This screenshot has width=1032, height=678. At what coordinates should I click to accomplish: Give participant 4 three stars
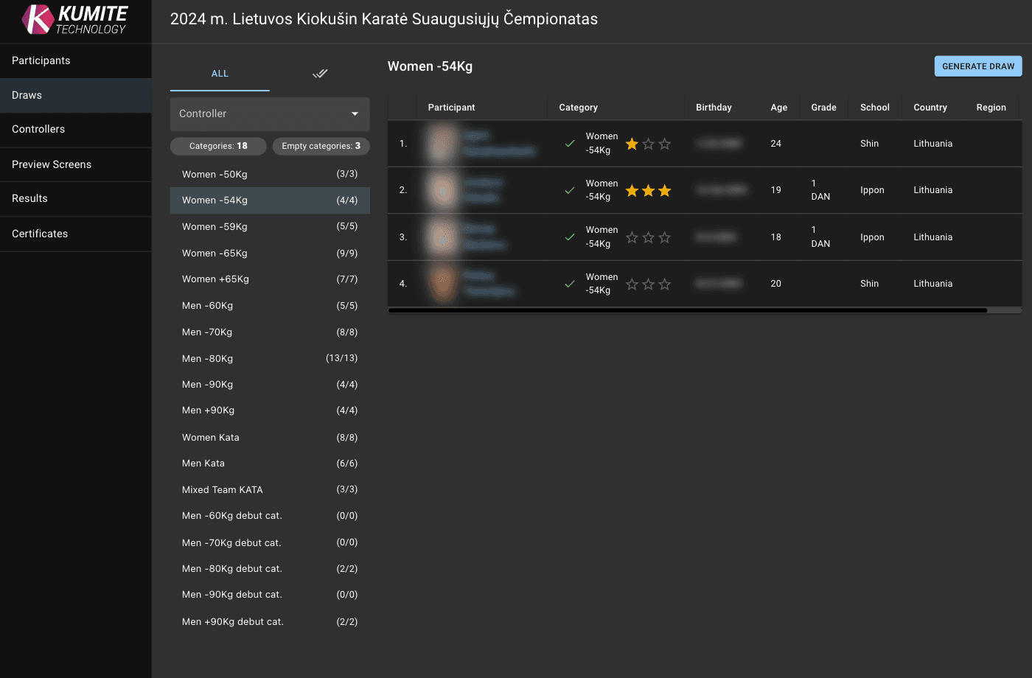665,284
